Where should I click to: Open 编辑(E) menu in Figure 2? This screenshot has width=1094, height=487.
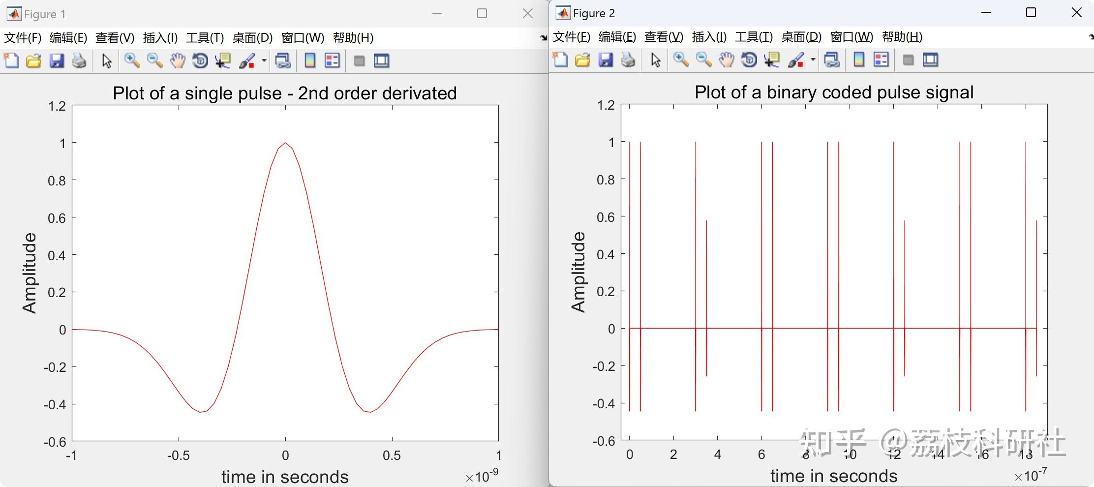617,36
